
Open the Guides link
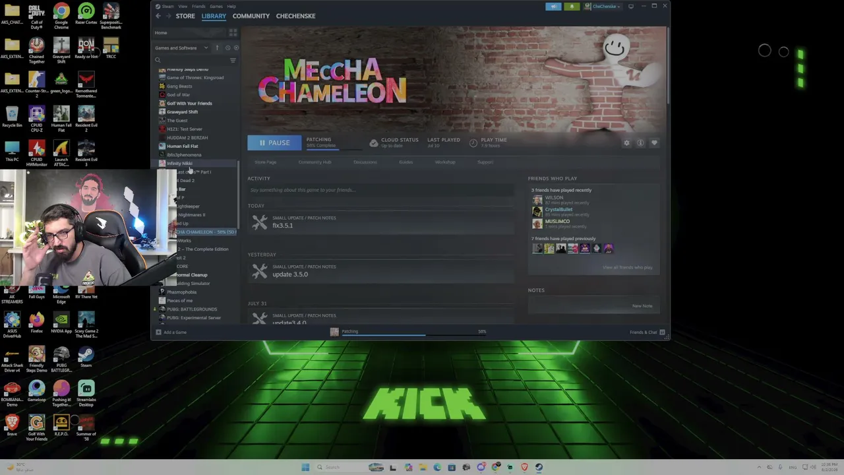pos(406,162)
